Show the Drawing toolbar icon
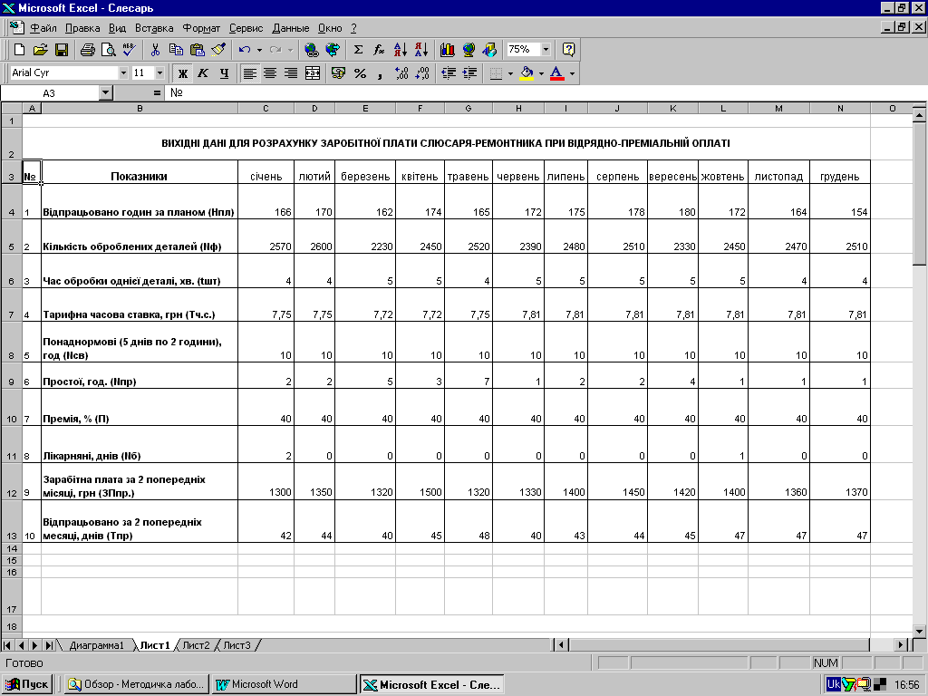The width and height of the screenshot is (928, 696). click(x=489, y=50)
